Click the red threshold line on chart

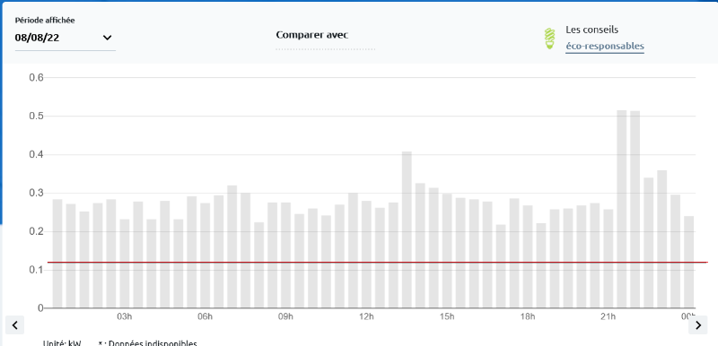[377, 263]
